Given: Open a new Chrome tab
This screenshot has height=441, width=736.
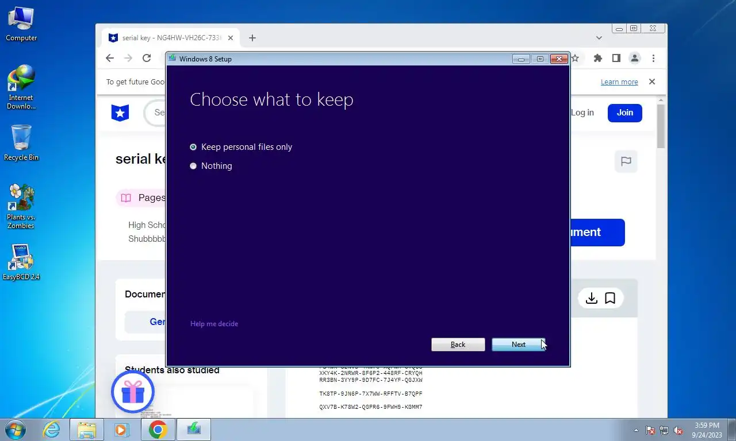Looking at the screenshot, I should [x=252, y=38].
